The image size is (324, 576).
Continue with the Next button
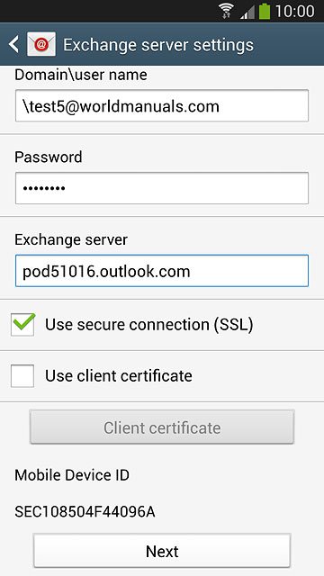pyautogui.click(x=162, y=551)
